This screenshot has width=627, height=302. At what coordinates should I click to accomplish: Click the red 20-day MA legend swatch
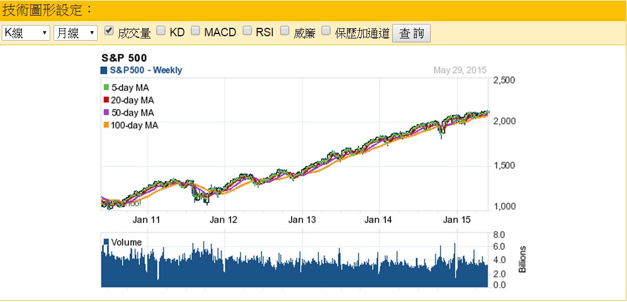107,100
